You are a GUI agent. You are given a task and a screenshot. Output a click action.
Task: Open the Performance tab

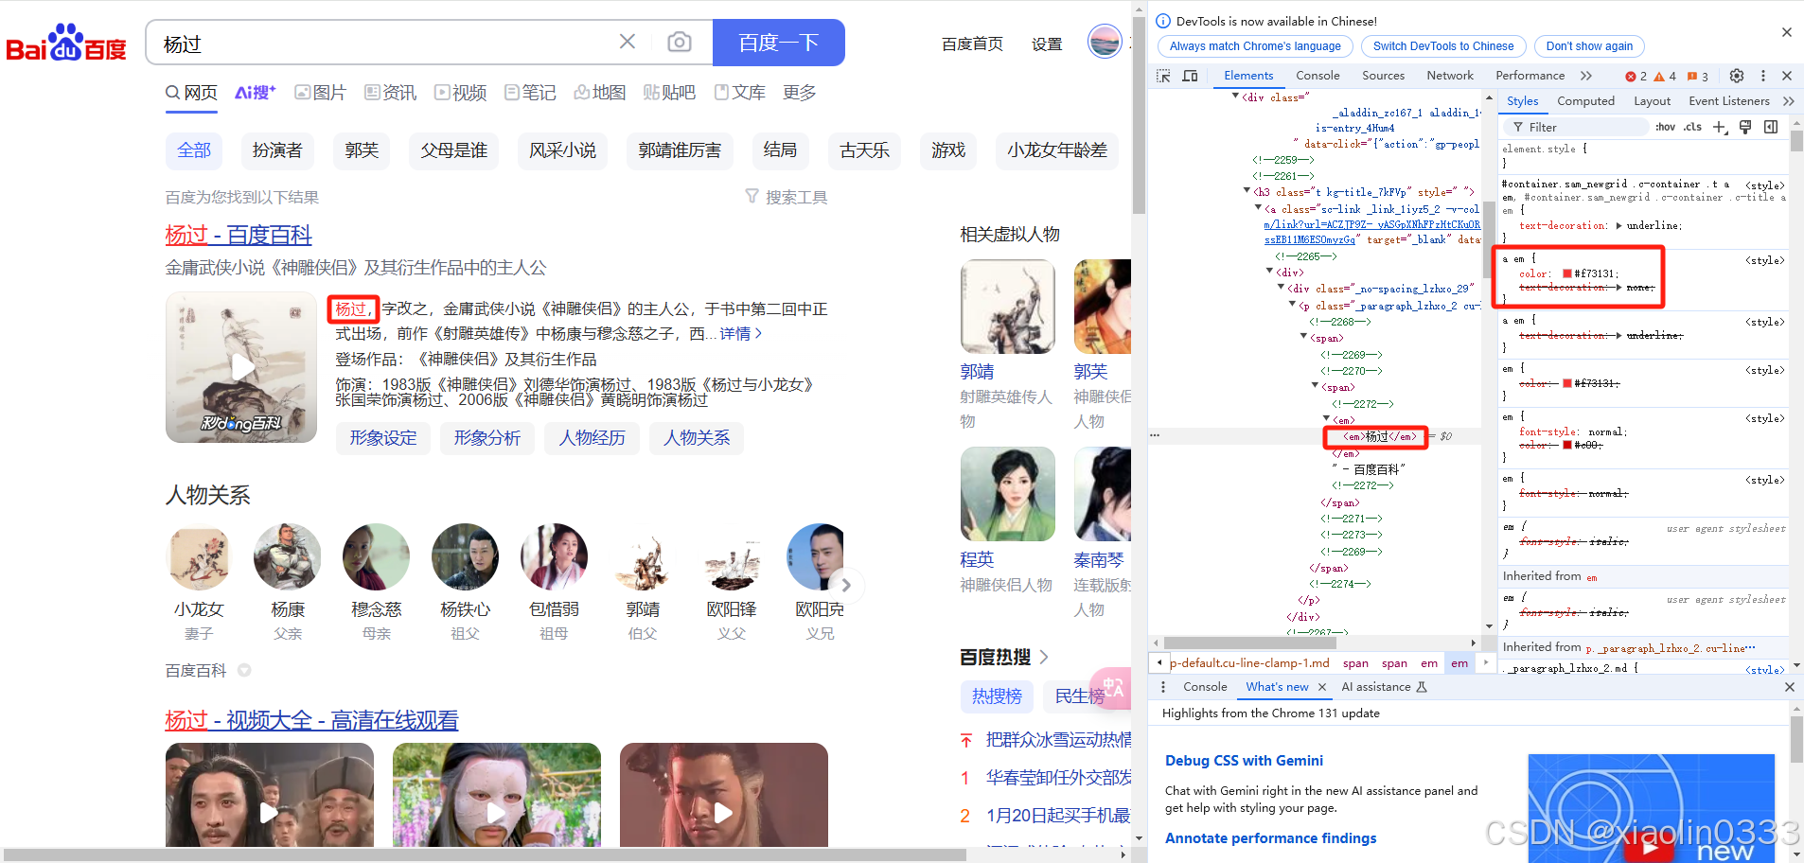click(1530, 76)
